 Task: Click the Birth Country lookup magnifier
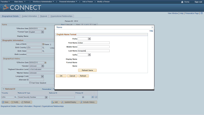pyautogui.click(x=43, y=48)
